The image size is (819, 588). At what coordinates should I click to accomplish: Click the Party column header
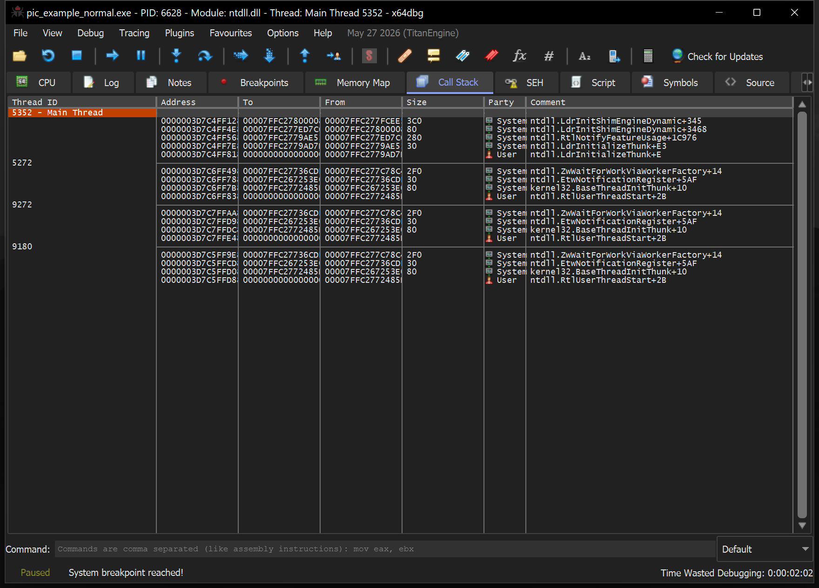(x=505, y=102)
